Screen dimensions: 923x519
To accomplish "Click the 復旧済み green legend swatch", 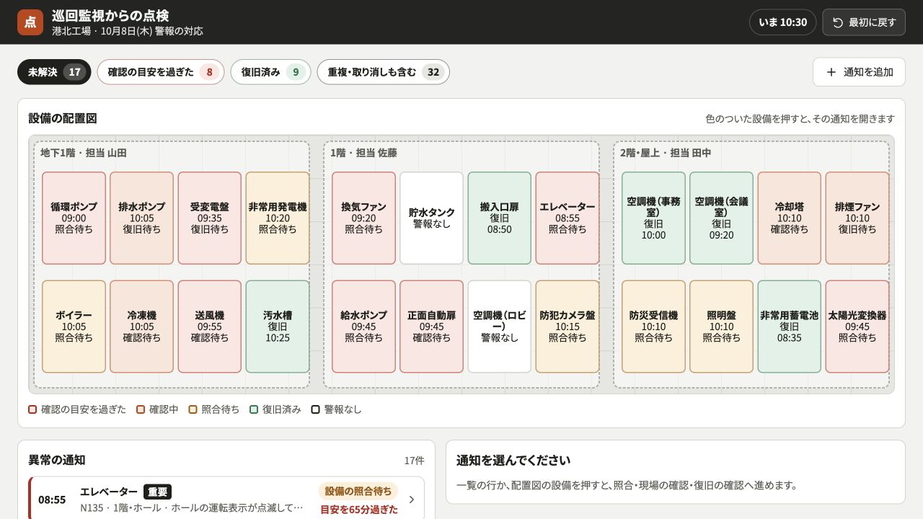I will coord(254,409).
